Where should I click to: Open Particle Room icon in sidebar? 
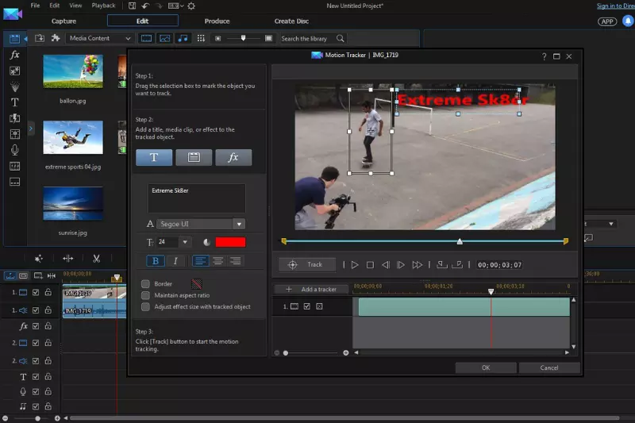point(14,87)
